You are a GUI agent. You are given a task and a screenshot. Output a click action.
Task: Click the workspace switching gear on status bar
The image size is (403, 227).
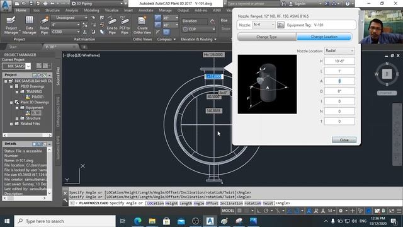pyautogui.click(x=341, y=211)
